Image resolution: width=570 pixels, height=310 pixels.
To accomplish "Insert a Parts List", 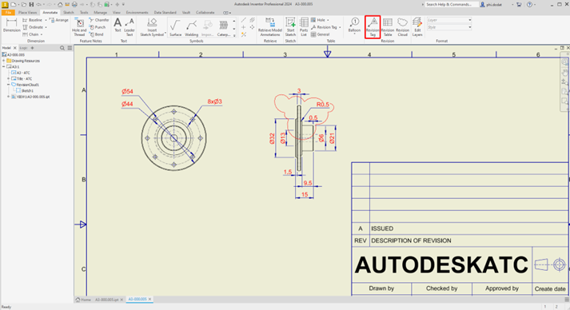I will (x=304, y=27).
